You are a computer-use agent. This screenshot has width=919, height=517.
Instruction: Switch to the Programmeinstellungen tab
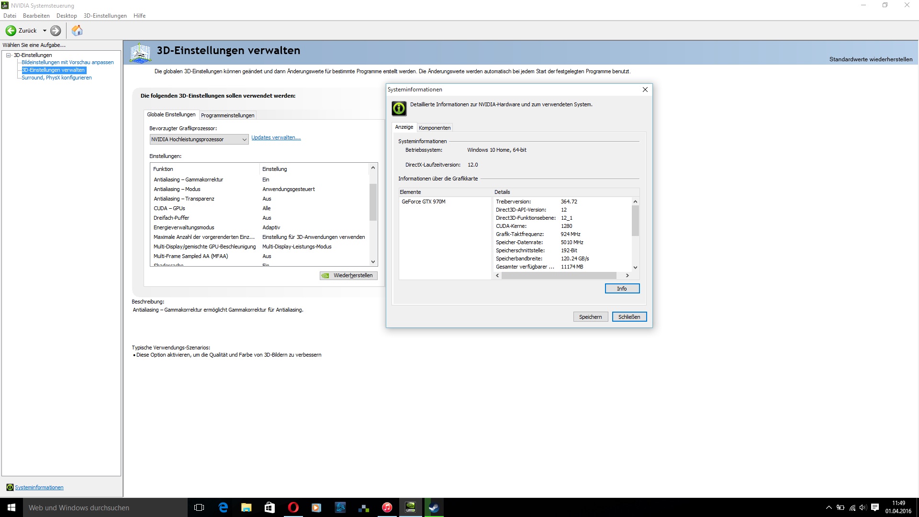point(227,115)
